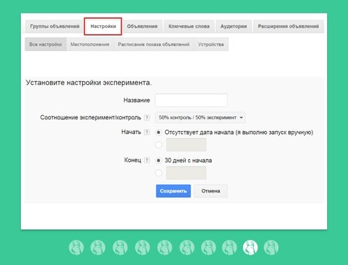Screen dimensions: 348x265
Task: Show help for Соотношение эксперимент/контроль
Action: coord(147,117)
